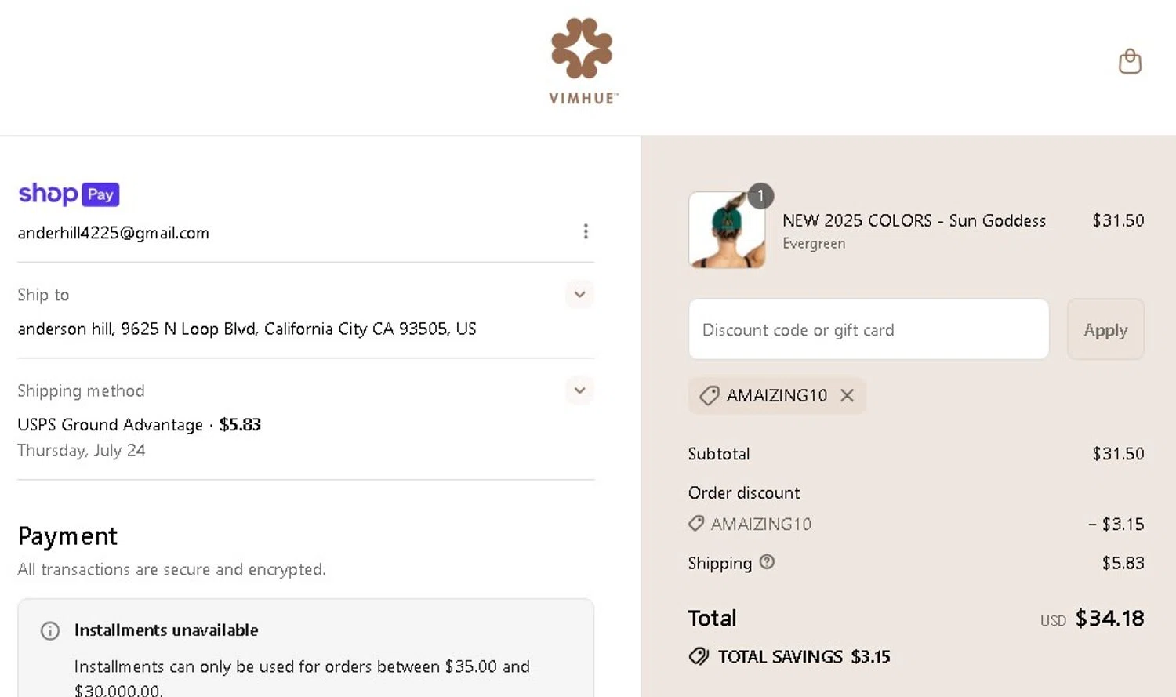
Task: Open the account options three-dot menu
Action: [x=586, y=231]
